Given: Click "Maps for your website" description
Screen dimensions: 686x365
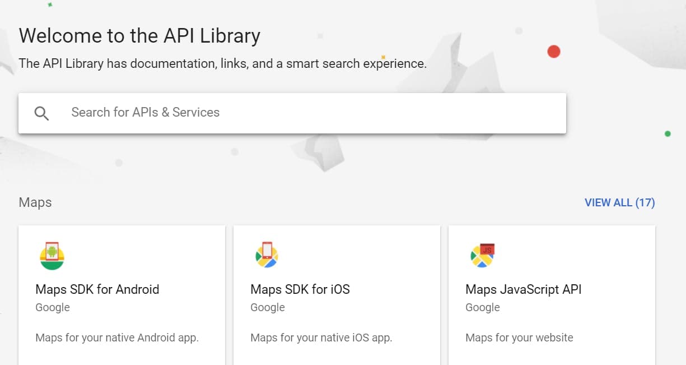Looking at the screenshot, I should [519, 338].
